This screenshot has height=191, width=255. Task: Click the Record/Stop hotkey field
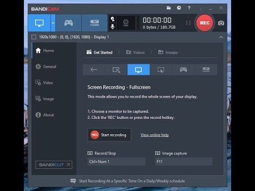[x=116, y=161]
